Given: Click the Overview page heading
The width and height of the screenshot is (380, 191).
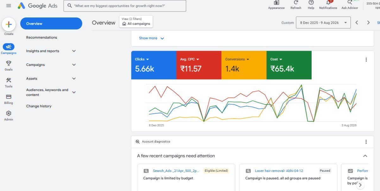Looking at the screenshot, I should tap(104, 23).
